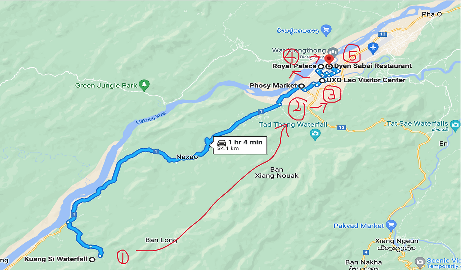Select the Kuang Si Waterfall waypoint circle
This screenshot has height=270, width=461.
tap(92, 260)
